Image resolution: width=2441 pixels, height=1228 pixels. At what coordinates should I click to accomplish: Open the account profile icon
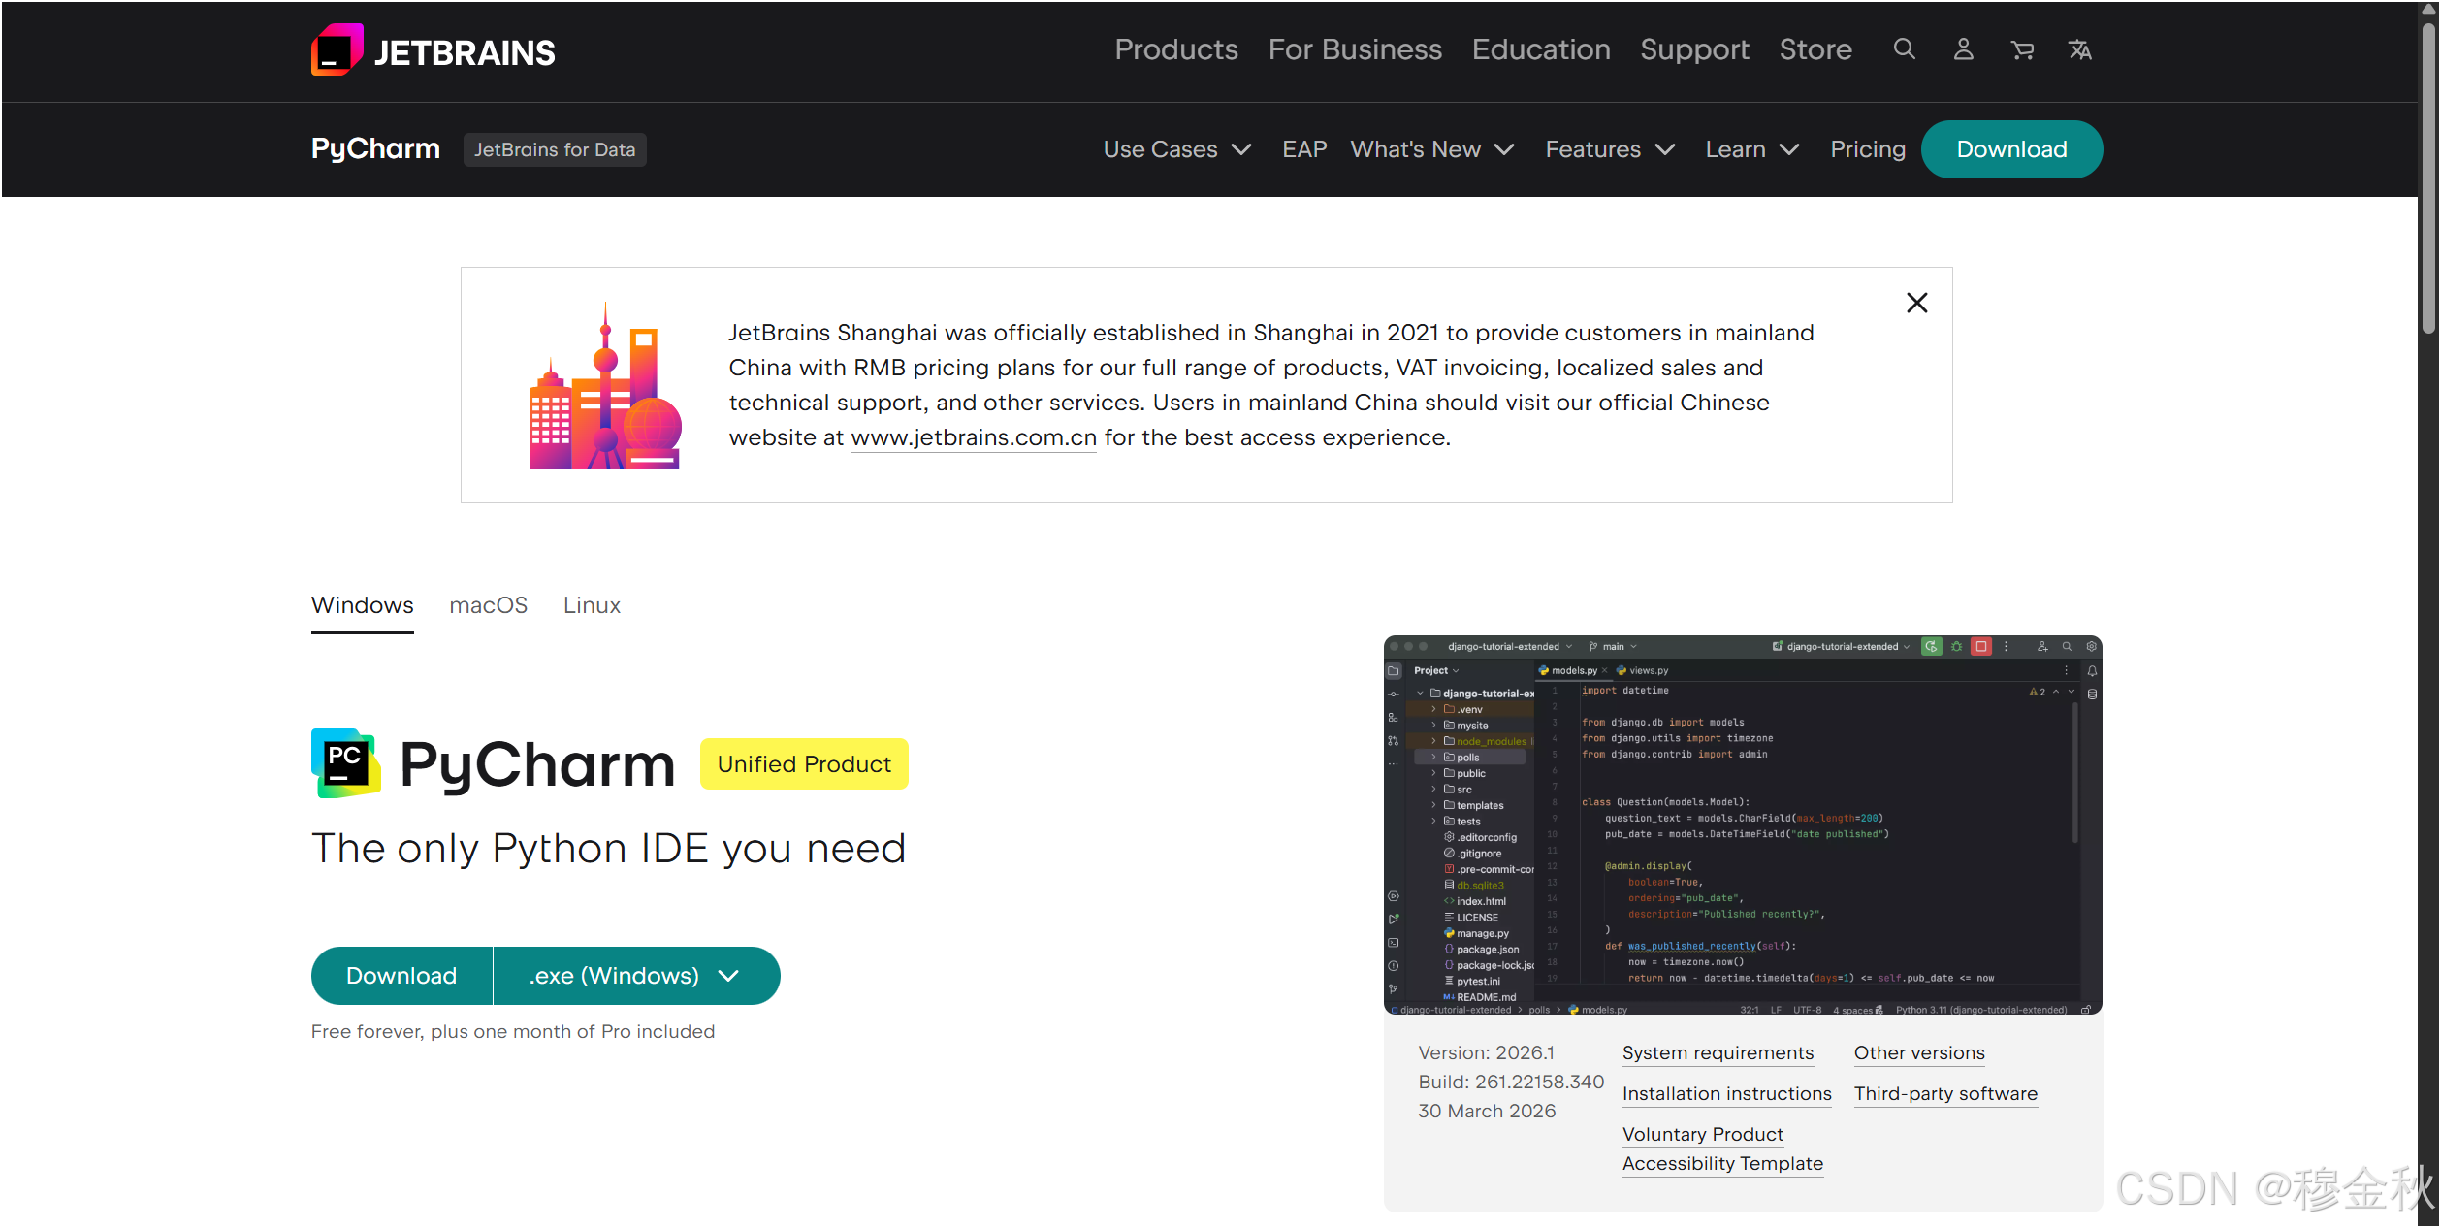coord(1963,49)
